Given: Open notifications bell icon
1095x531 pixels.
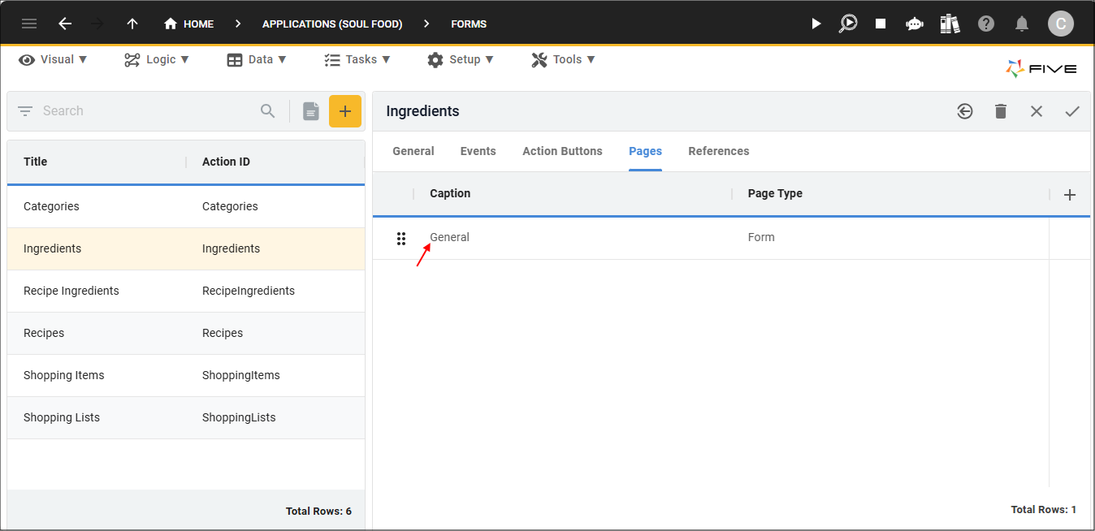Looking at the screenshot, I should pos(1023,24).
